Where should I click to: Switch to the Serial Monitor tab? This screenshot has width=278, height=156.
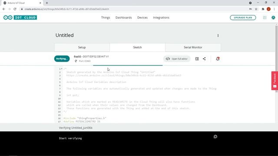[193, 47]
